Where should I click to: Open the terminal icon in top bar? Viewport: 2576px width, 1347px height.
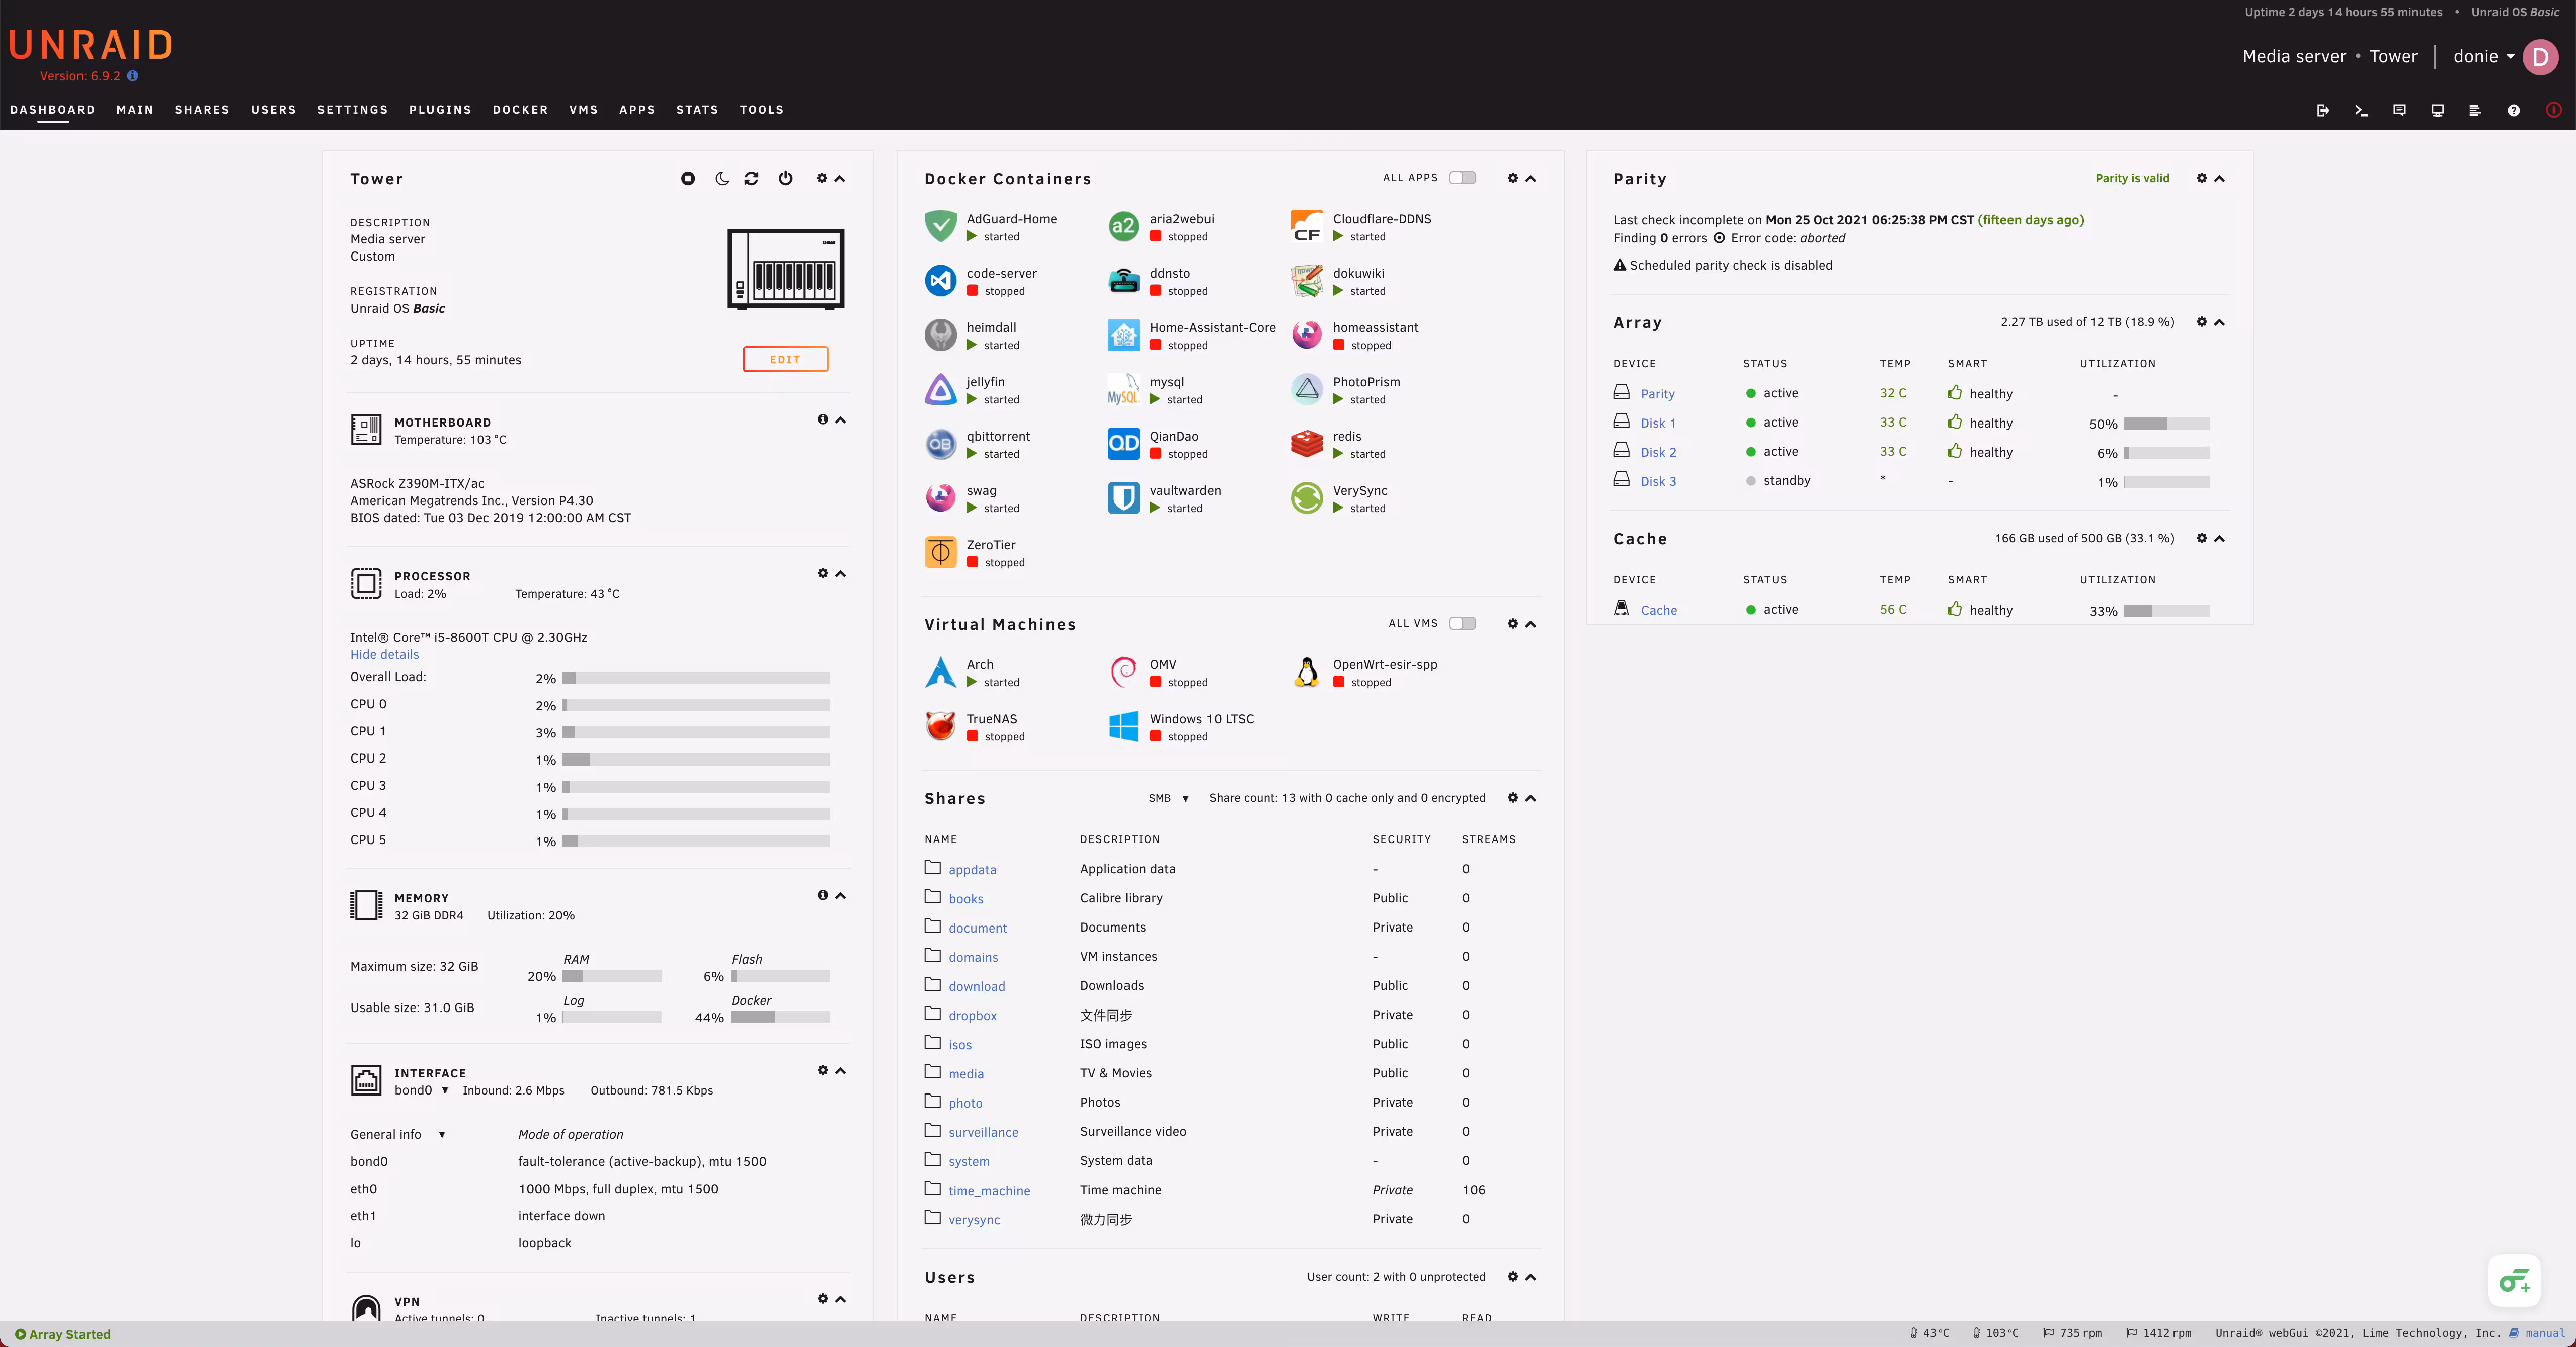coord(2361,110)
